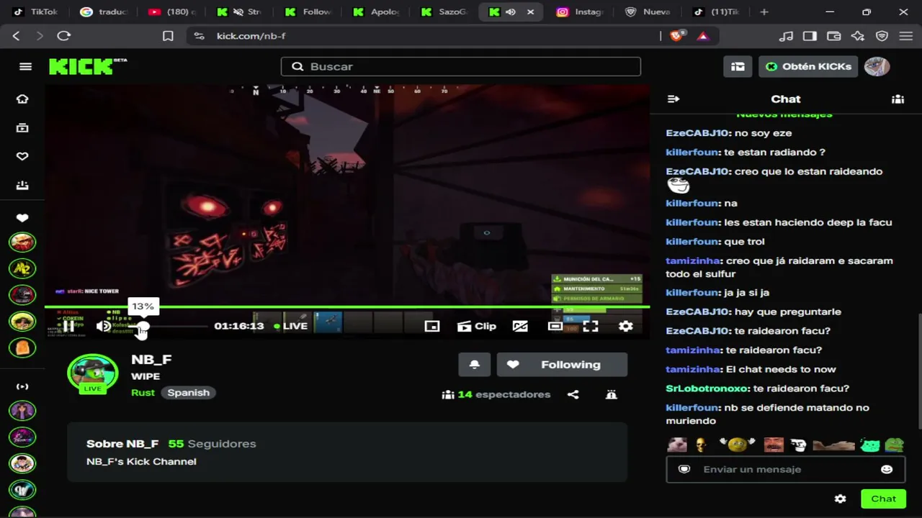The height and width of the screenshot is (518, 922).
Task: Mute the stream volume speaker icon
Action: 104,326
